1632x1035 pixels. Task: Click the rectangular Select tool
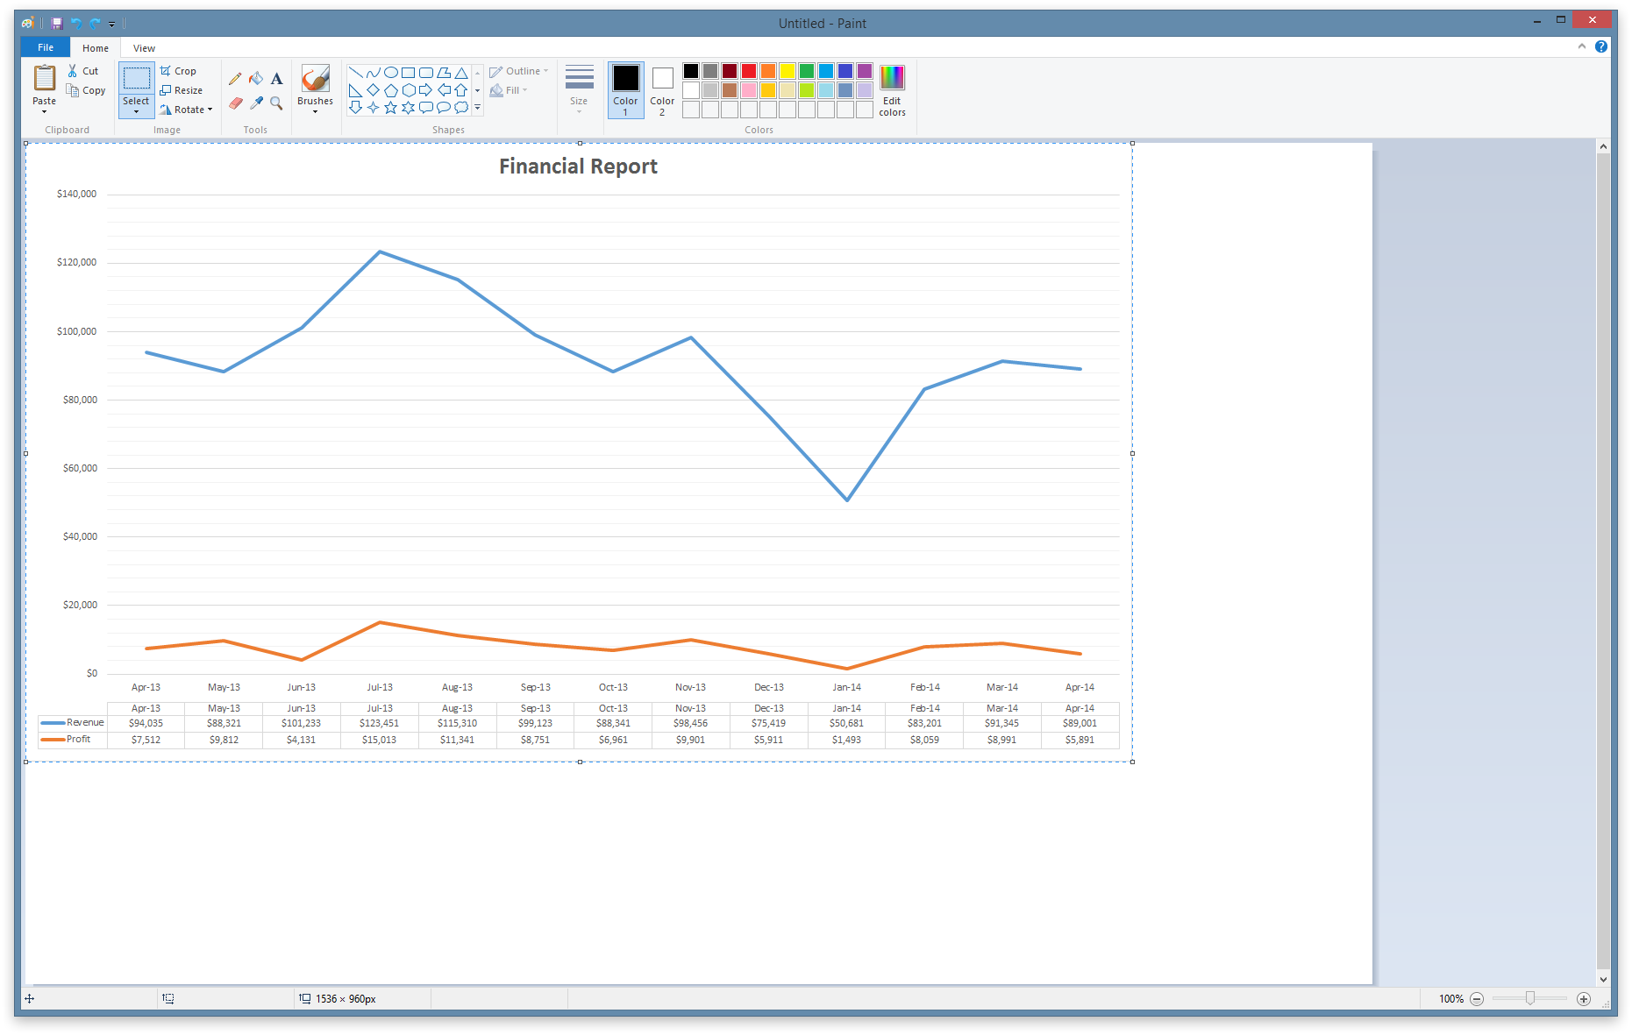[136, 79]
